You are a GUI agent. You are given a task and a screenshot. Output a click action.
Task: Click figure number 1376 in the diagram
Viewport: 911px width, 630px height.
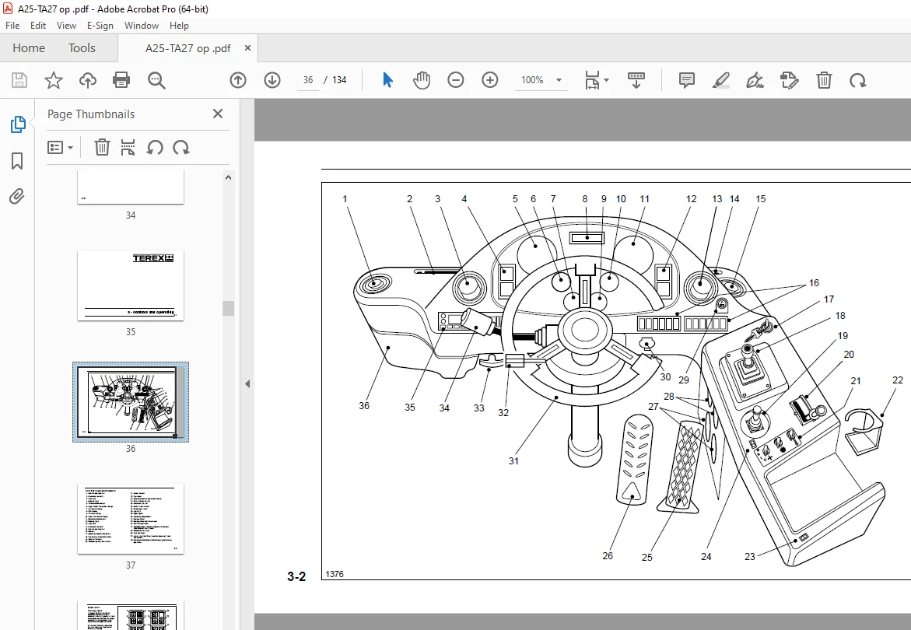[x=334, y=574]
